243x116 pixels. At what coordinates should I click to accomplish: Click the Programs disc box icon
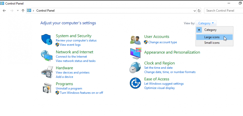coord(47,88)
